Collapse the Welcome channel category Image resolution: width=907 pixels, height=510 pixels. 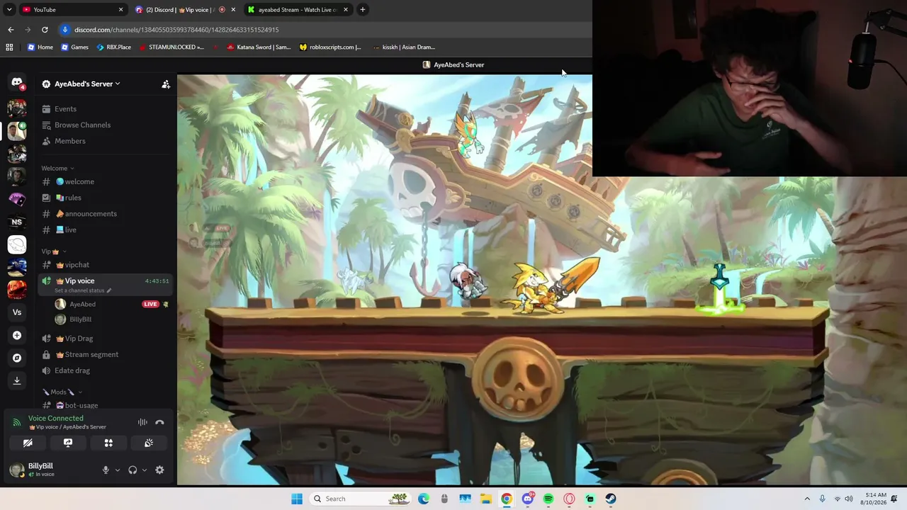[57, 169]
